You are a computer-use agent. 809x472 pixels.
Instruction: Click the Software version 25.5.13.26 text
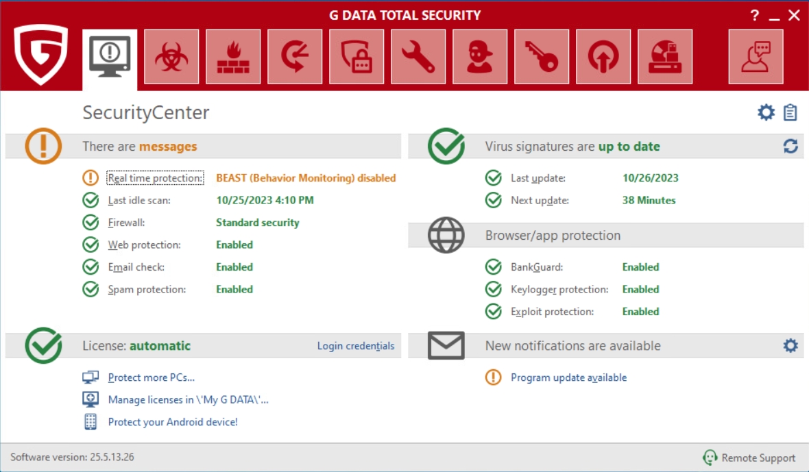click(72, 457)
